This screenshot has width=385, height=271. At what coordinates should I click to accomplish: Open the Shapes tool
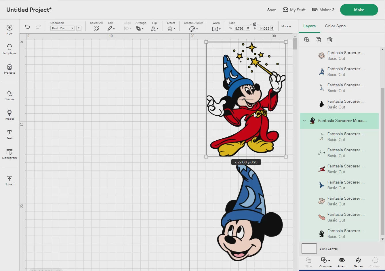click(x=9, y=95)
